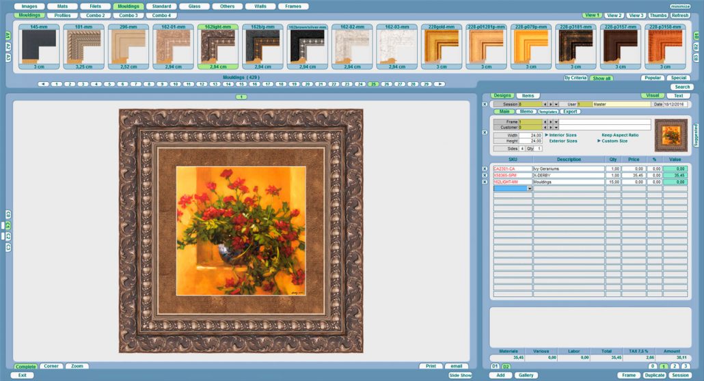Step to next Frame record arrow
This screenshot has height=381, width=704.
[551, 122]
